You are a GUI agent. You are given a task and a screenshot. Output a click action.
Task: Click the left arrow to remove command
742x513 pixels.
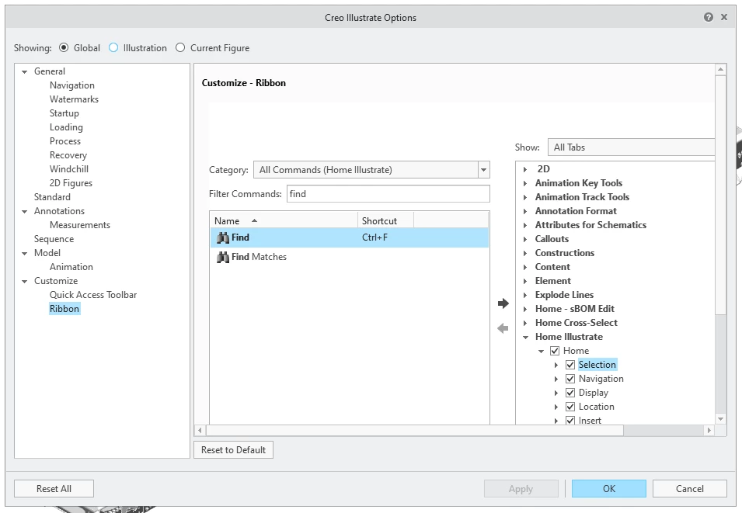pyautogui.click(x=503, y=328)
